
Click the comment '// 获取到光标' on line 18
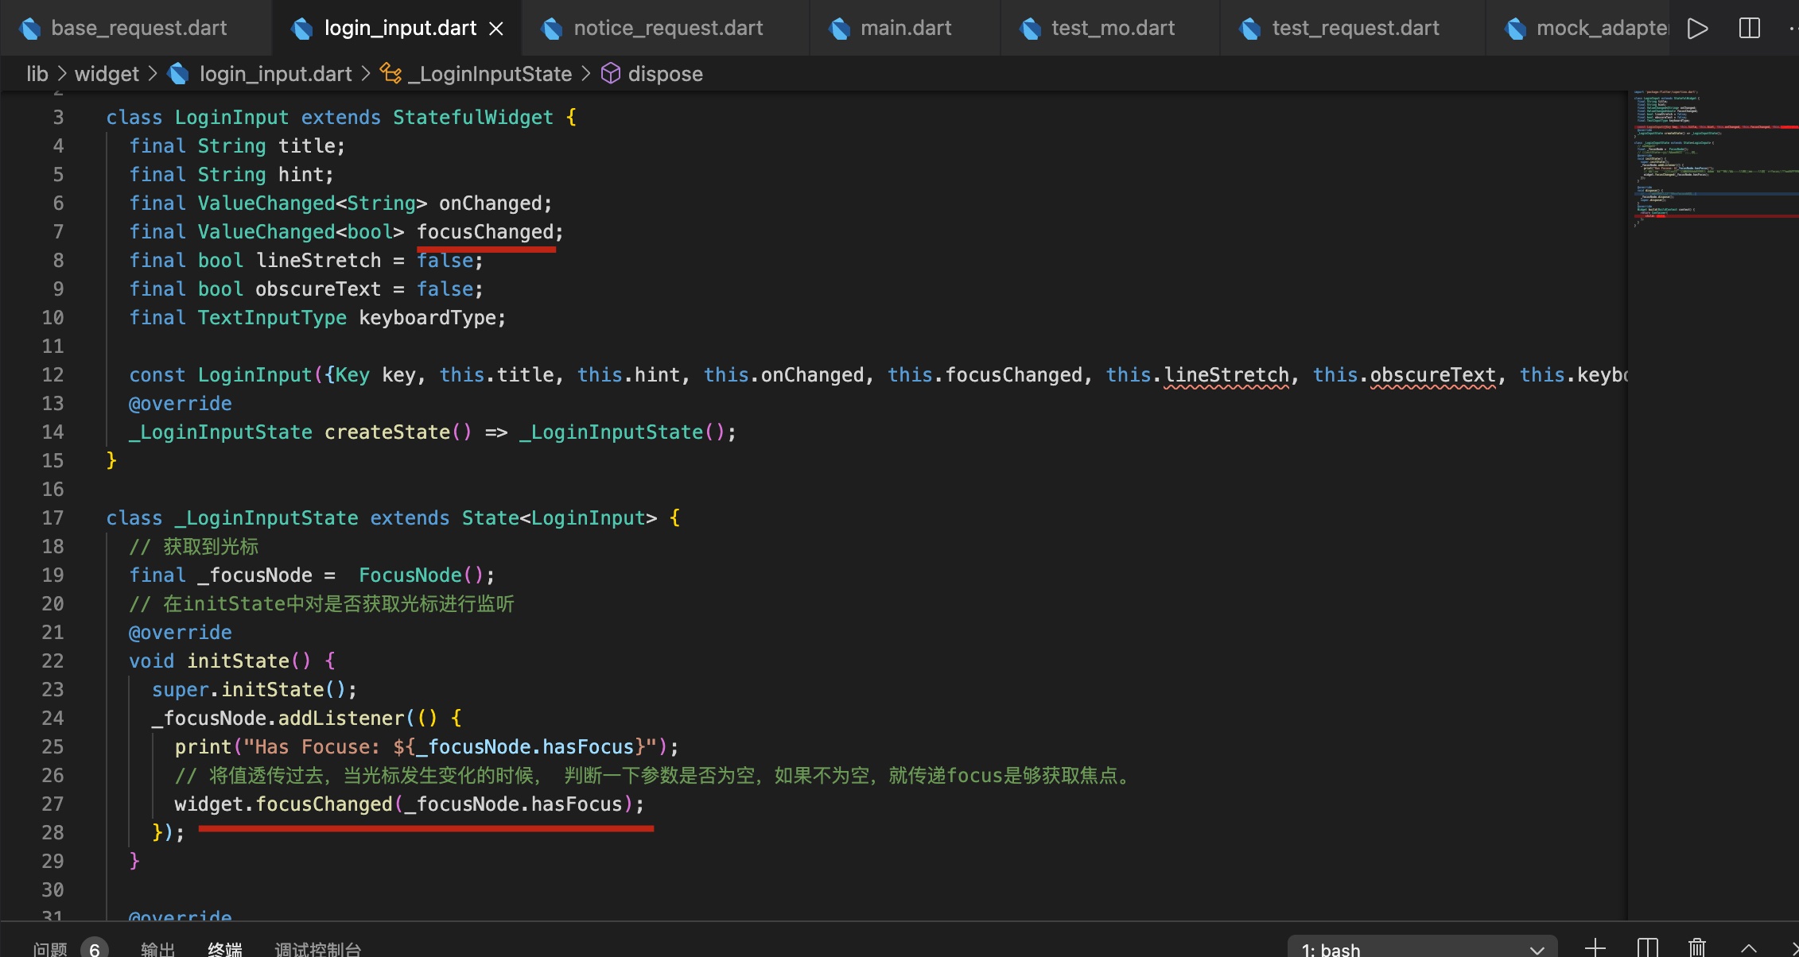193,547
